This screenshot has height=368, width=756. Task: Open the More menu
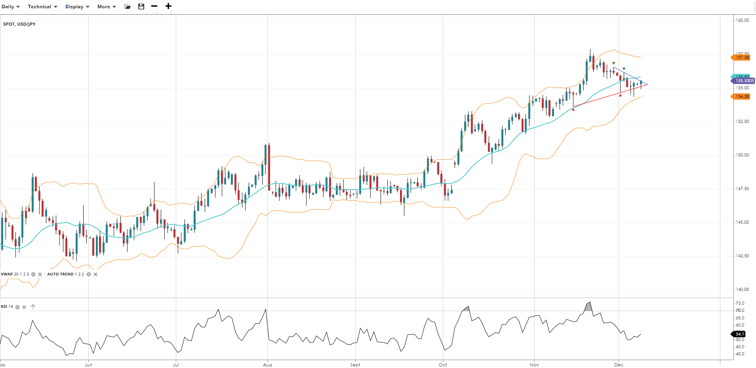[x=107, y=7]
